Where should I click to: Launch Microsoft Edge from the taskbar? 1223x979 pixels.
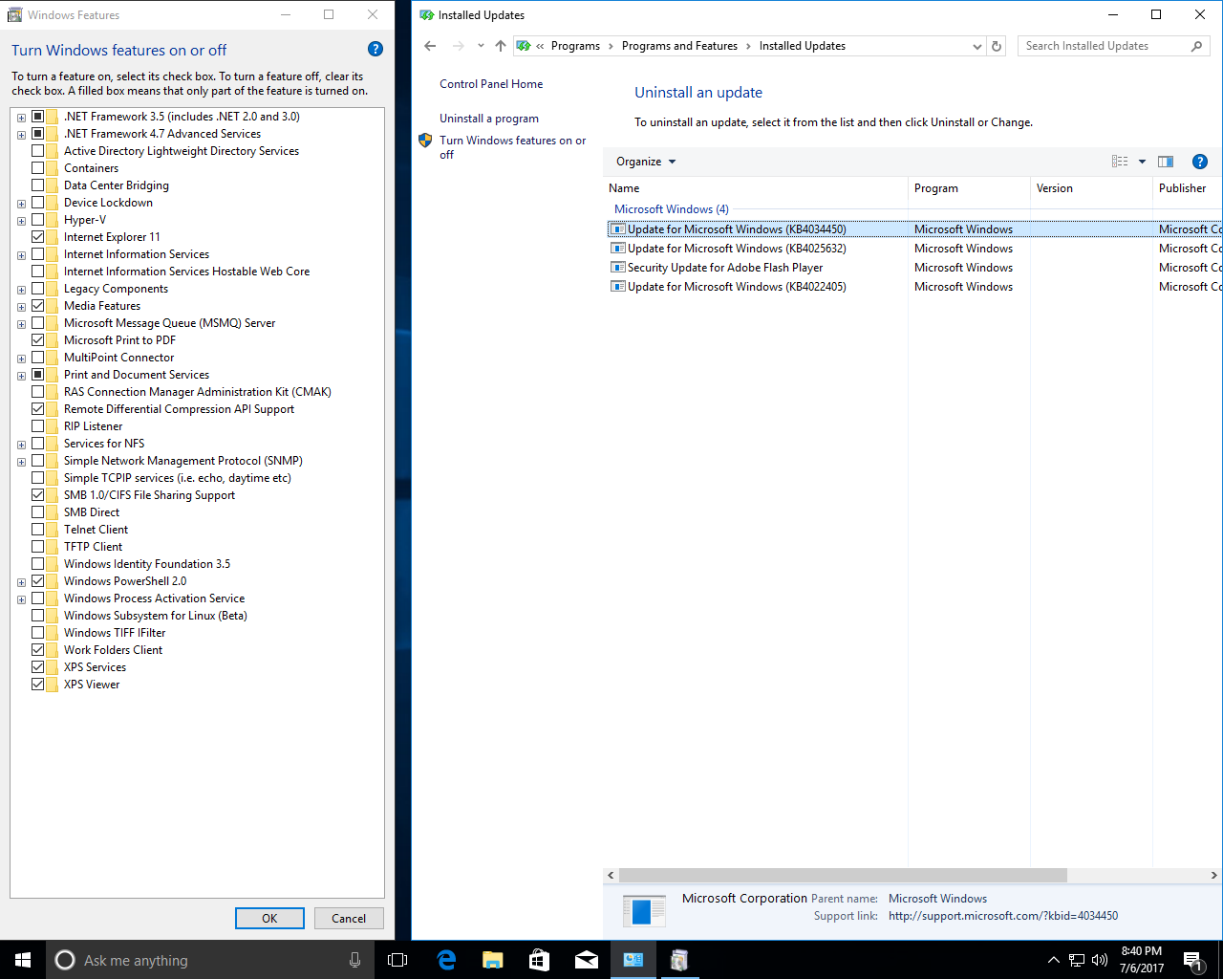click(x=446, y=960)
